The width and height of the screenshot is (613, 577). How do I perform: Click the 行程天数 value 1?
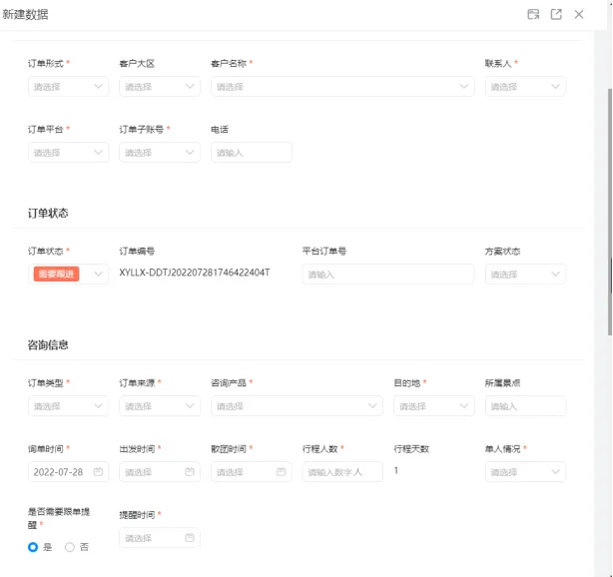(x=396, y=470)
